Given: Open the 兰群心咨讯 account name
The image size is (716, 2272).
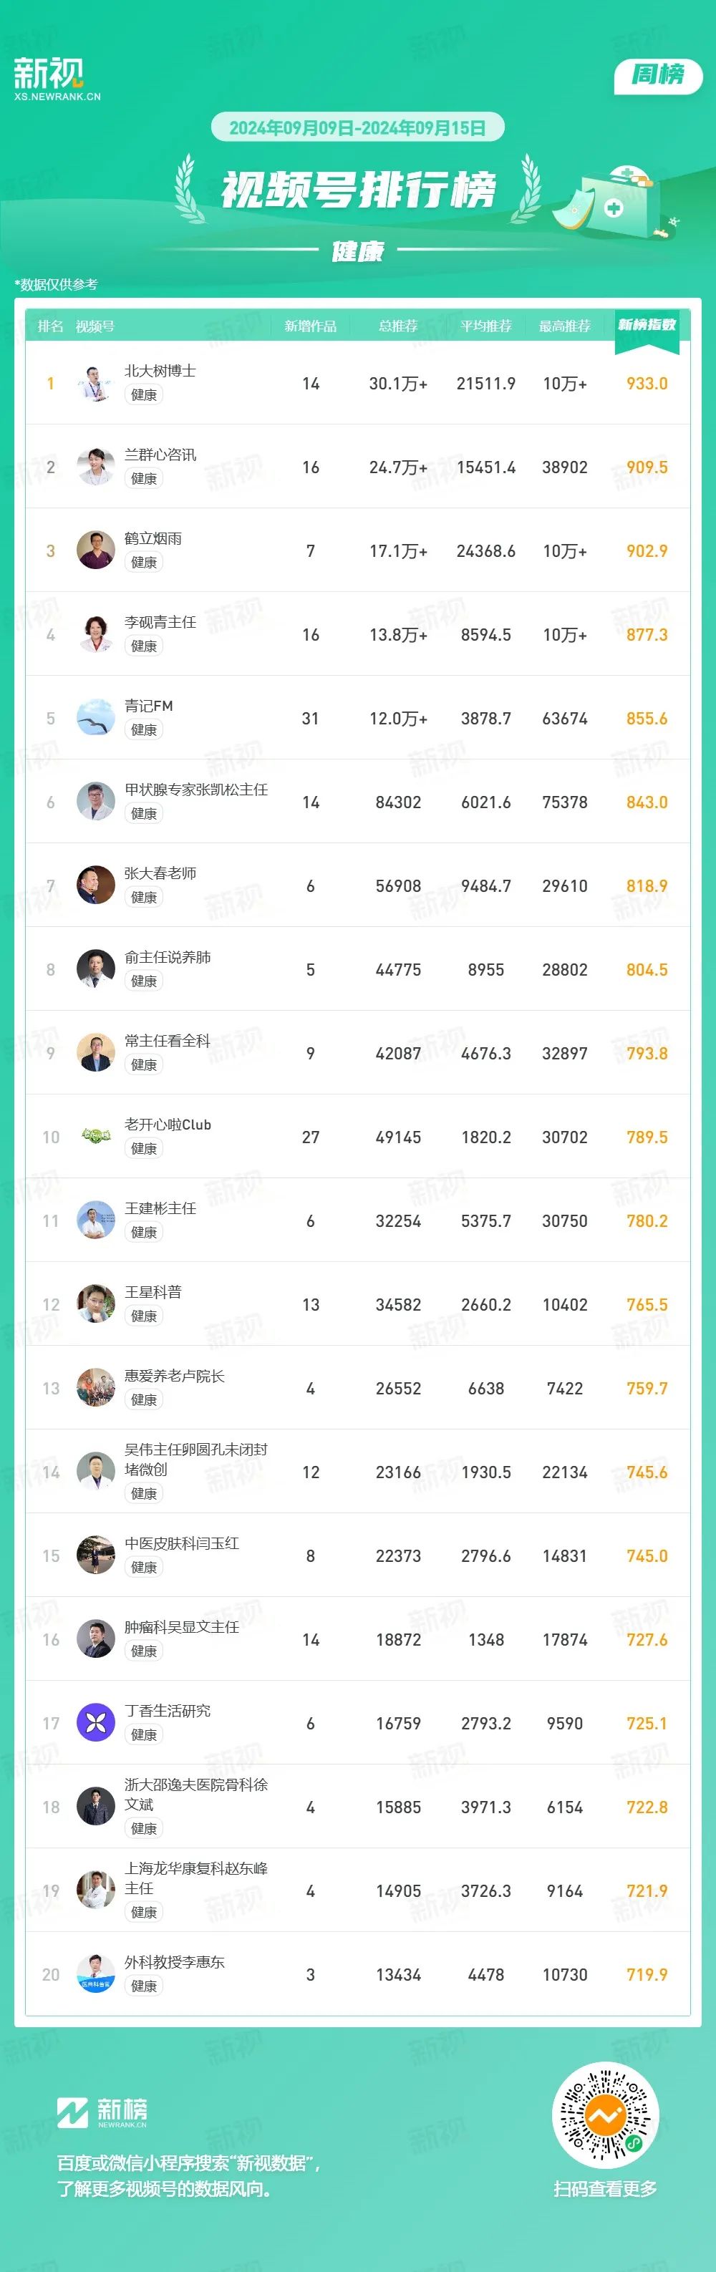Looking at the screenshot, I should tap(160, 455).
